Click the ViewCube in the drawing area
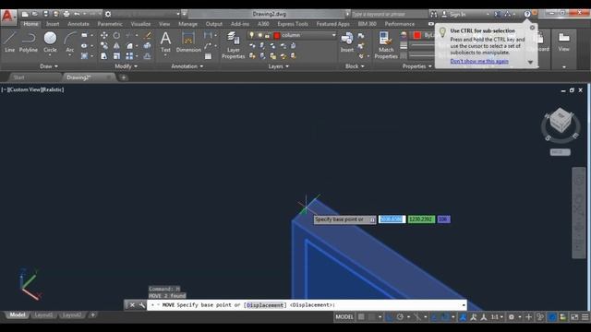This screenshot has width=591, height=332. 561,121
